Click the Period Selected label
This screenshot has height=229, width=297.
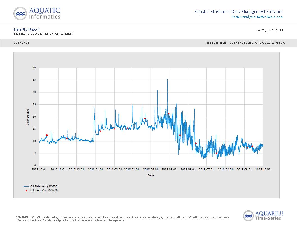tap(215, 43)
